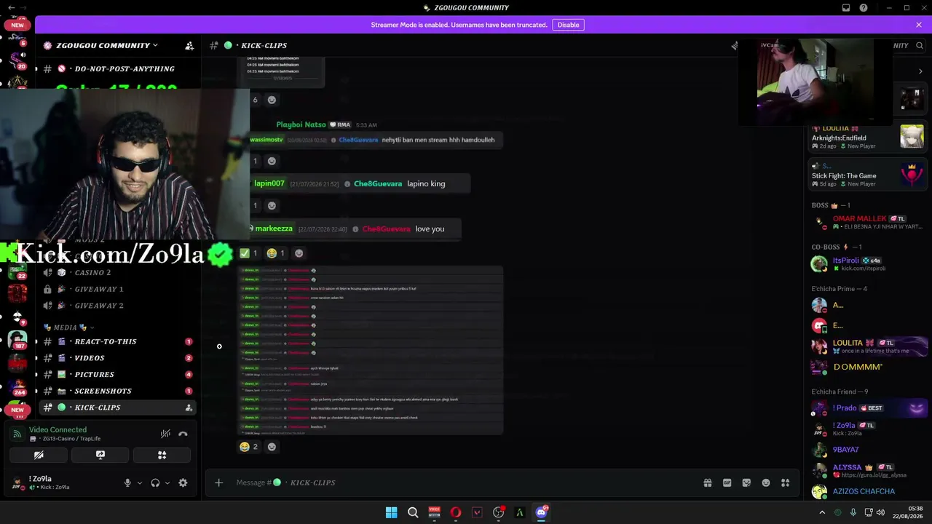Switch to OBS Studio on the taskbar
This screenshot has width=932, height=524.
point(498,512)
